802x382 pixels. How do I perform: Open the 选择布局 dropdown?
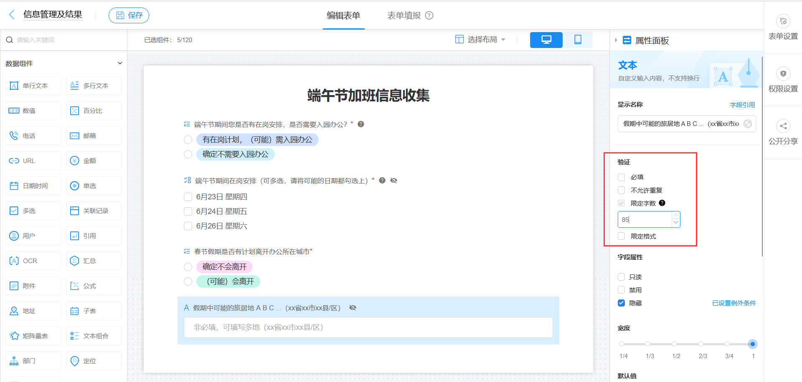[x=480, y=40]
